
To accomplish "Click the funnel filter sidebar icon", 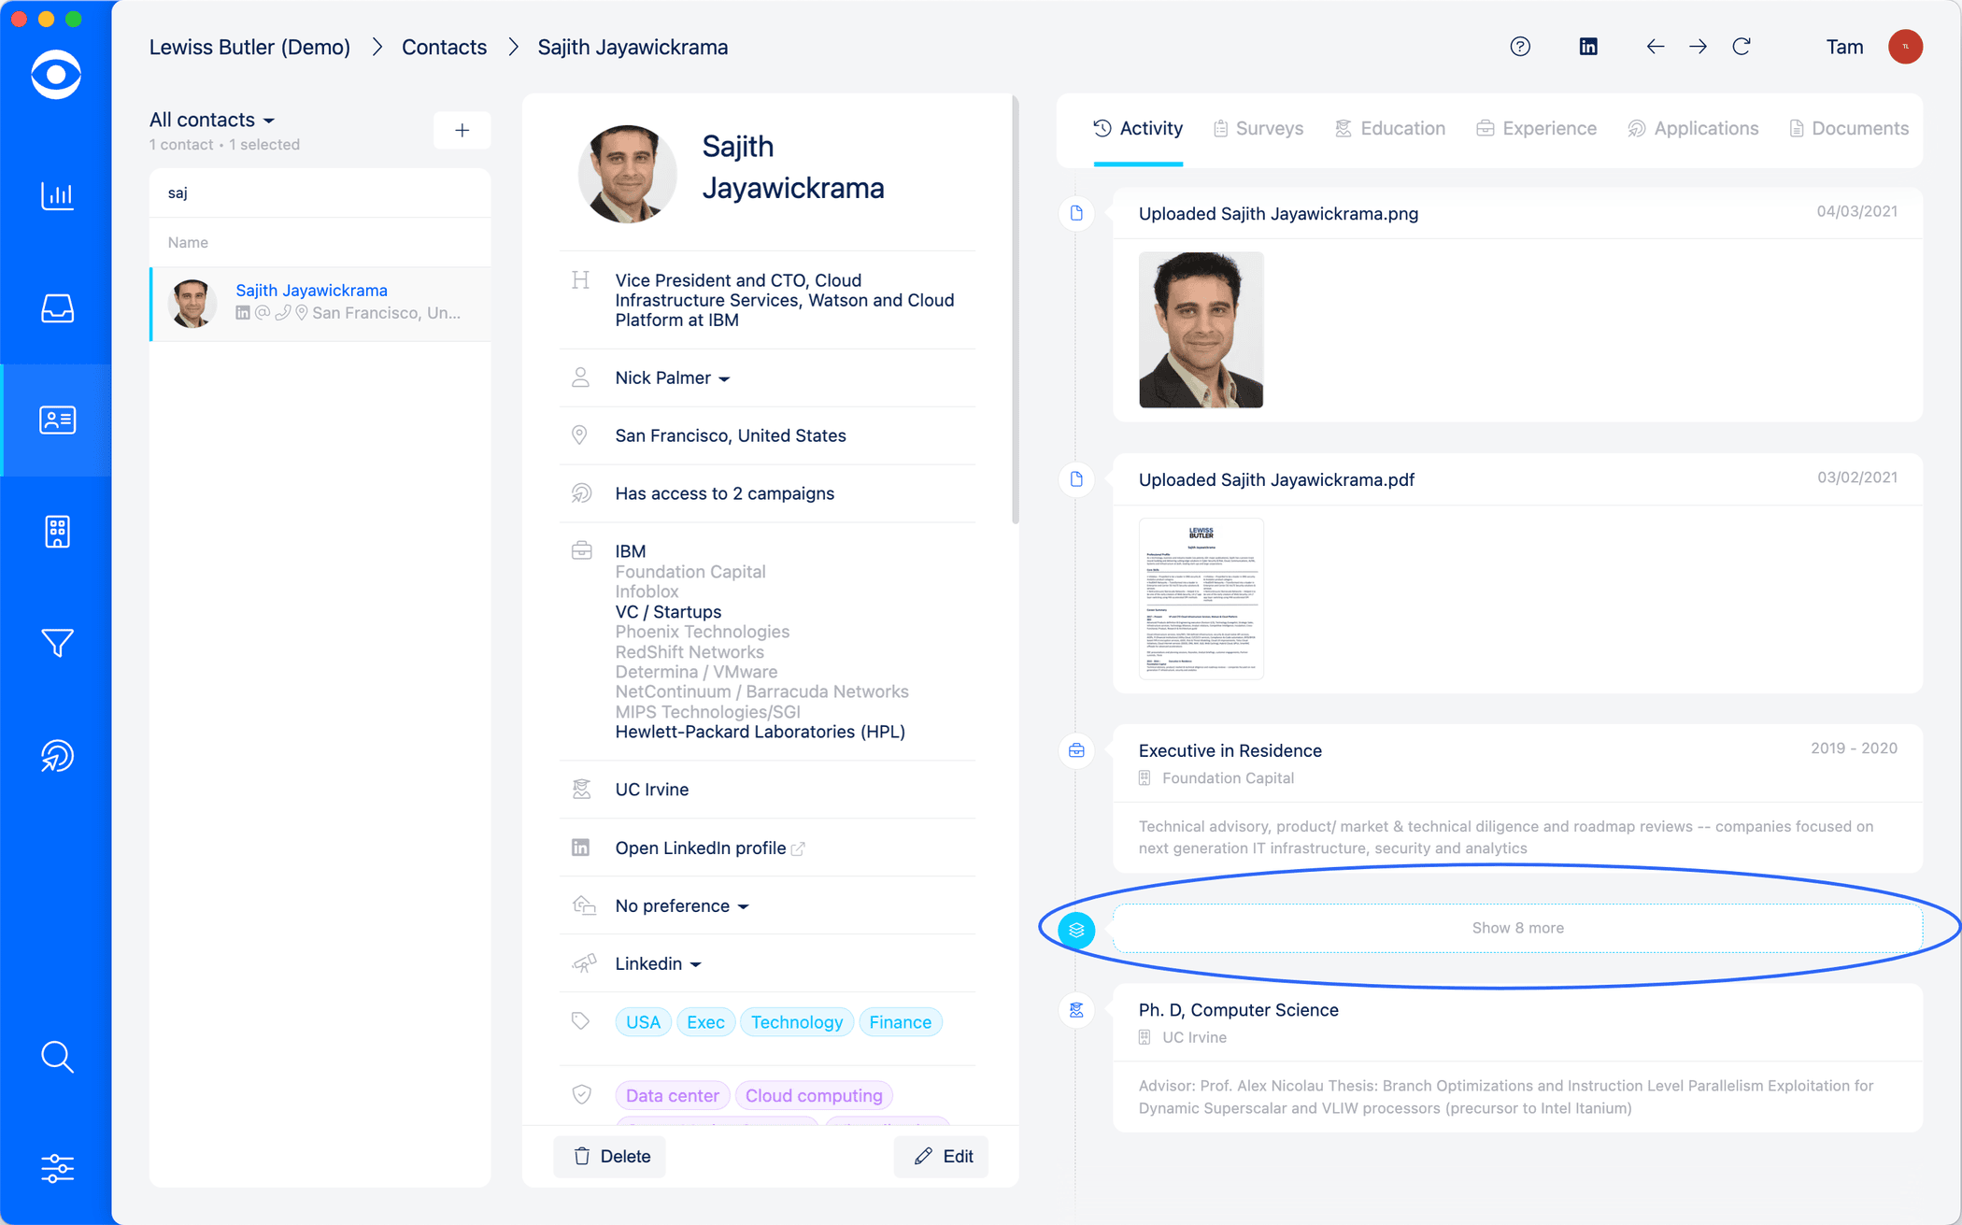I will 57,643.
